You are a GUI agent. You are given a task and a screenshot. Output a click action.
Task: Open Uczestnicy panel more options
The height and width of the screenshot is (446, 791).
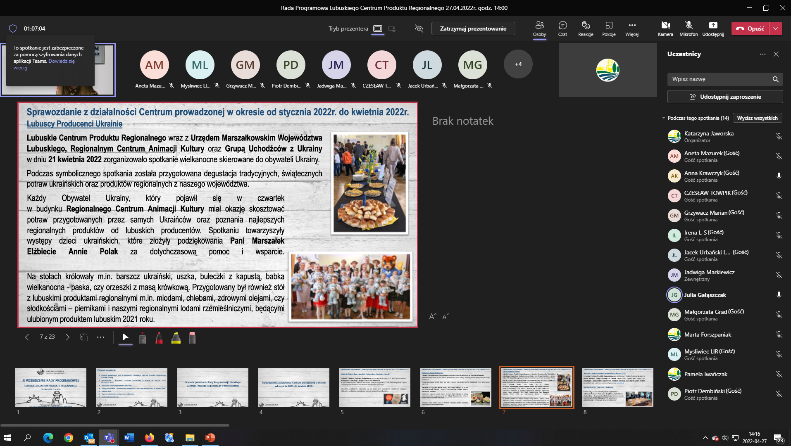762,54
